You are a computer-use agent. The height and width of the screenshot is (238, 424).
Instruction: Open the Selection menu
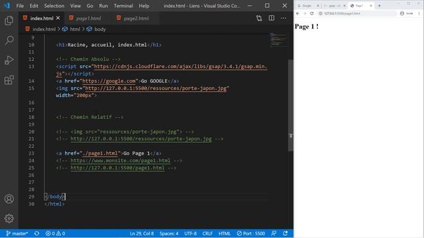[54, 6]
